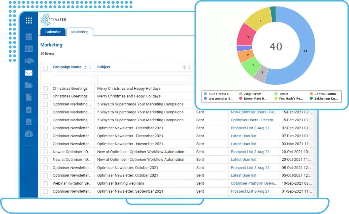
Task: Click the Campaign Name filter input box
Action: pyautogui.click(x=72, y=79)
